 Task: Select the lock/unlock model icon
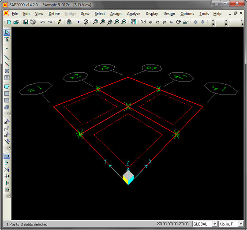pos(69,22)
